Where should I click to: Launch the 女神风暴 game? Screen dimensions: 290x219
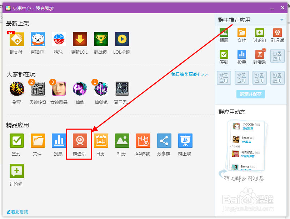tap(59, 89)
